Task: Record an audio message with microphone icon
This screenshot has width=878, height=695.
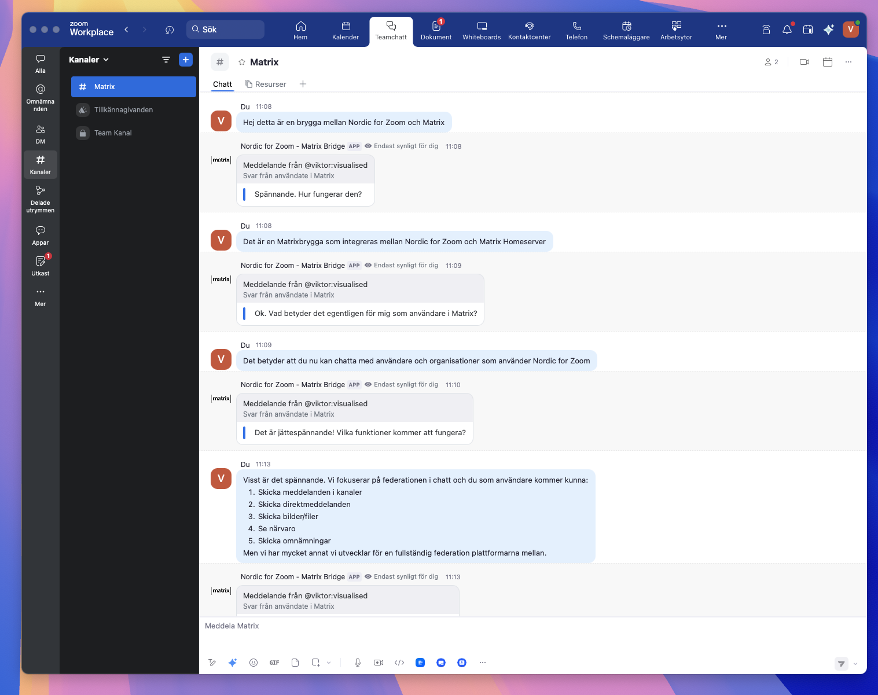Action: coord(358,663)
